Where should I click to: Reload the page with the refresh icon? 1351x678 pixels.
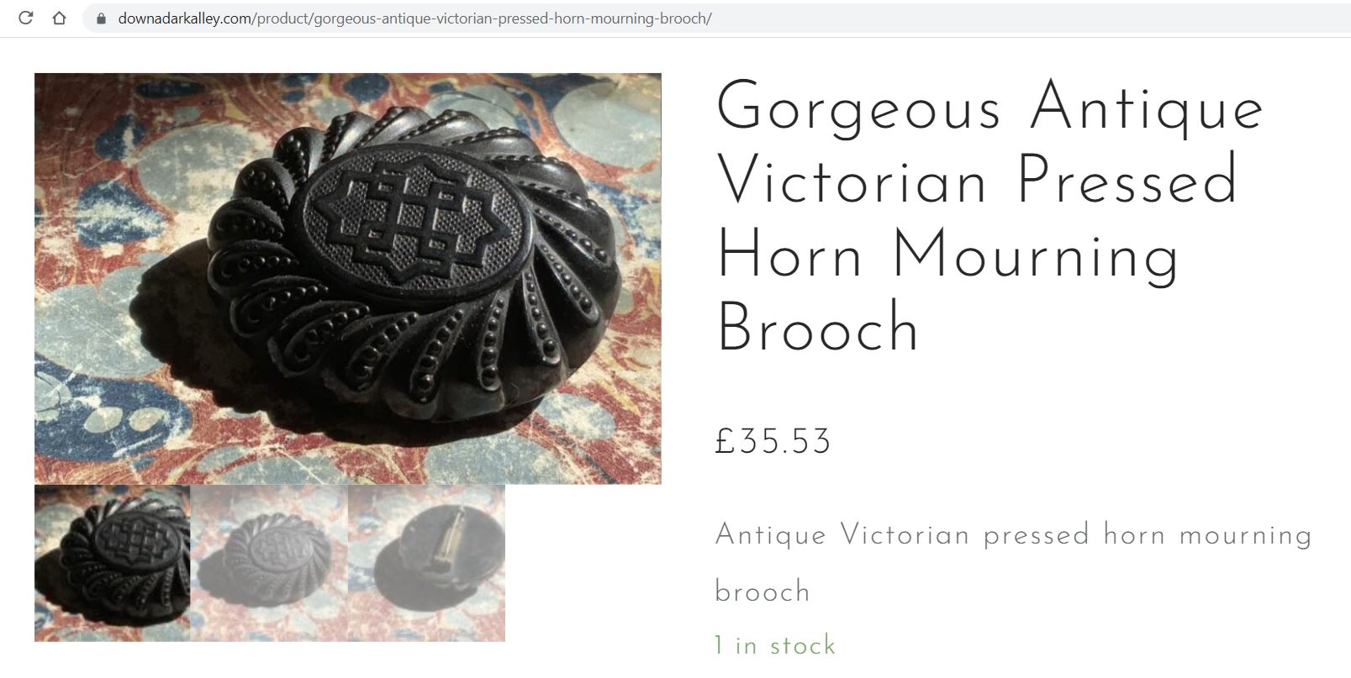point(25,18)
